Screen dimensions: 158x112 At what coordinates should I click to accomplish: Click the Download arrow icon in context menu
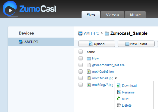pos(119,85)
